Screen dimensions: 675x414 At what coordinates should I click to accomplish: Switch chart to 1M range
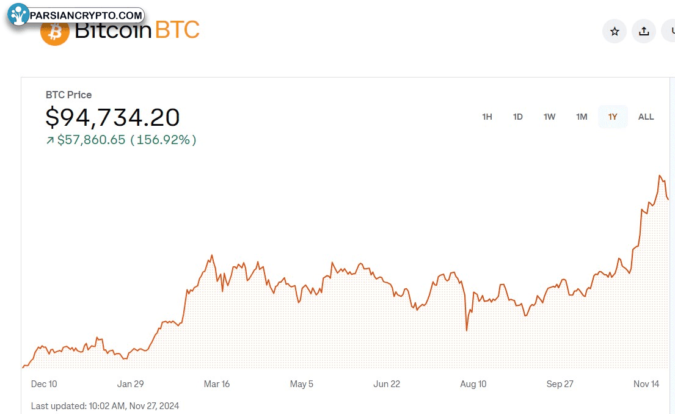582,117
